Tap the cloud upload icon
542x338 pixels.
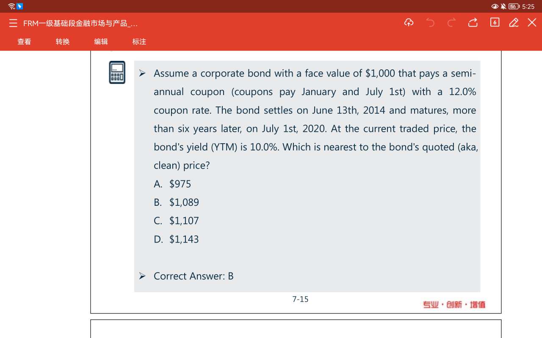409,22
